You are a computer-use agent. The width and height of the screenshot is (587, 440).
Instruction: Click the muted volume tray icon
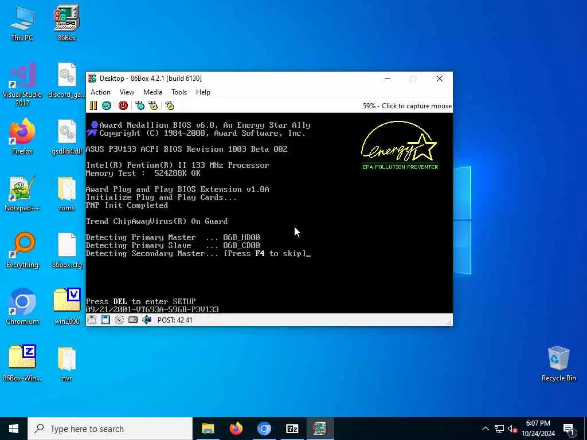[513, 429]
